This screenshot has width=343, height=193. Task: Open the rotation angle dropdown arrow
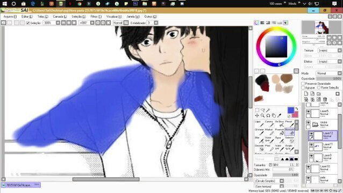(92, 23)
